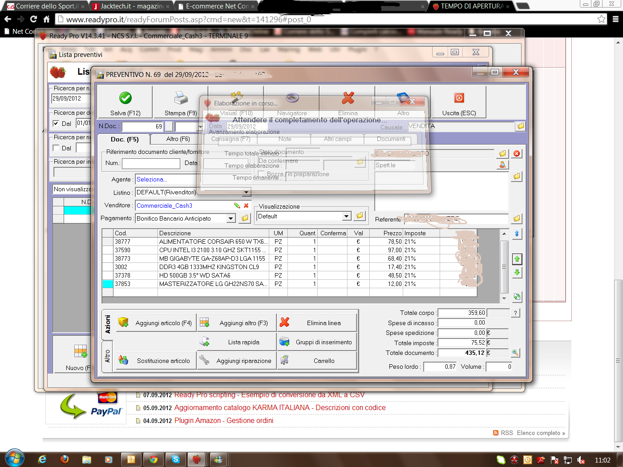The width and height of the screenshot is (623, 467).
Task: Click the Chrome home icon
Action: tap(46, 19)
